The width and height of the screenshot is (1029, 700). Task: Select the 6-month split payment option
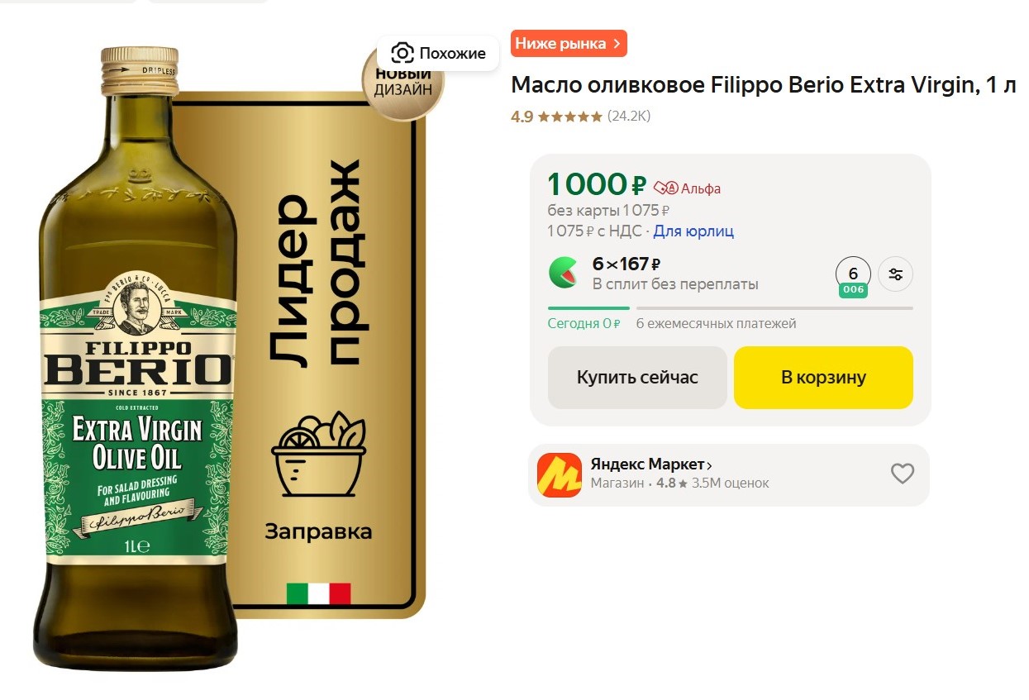pos(853,274)
